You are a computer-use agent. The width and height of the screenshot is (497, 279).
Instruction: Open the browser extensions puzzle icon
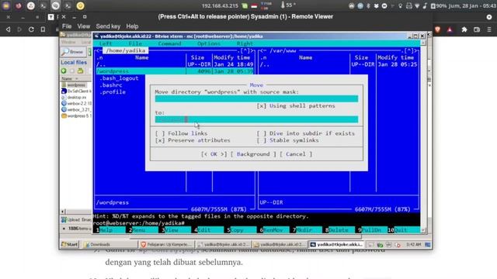[464, 29]
